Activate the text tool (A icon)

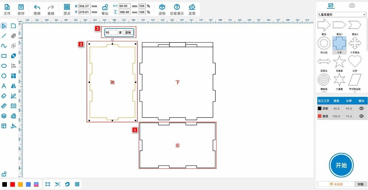(4, 86)
